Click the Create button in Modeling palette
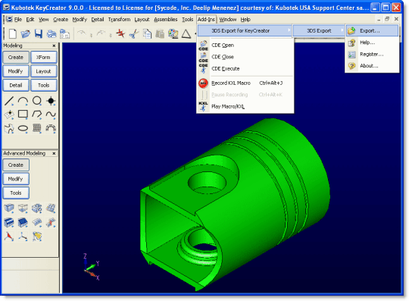Viewport: 409px width, 301px height. [16, 57]
